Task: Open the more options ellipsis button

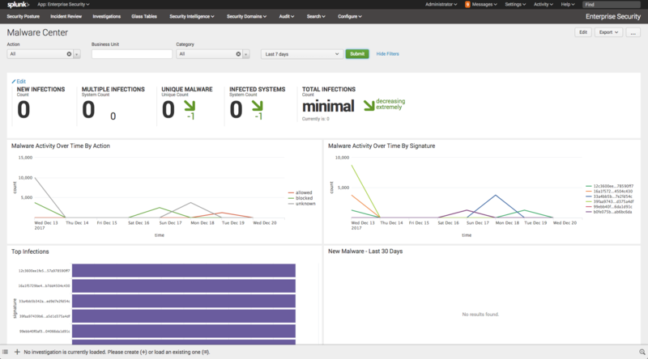Action: (x=633, y=32)
